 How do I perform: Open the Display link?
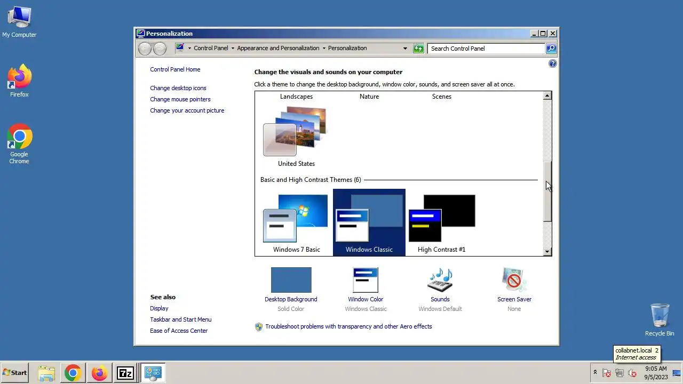[x=159, y=308]
